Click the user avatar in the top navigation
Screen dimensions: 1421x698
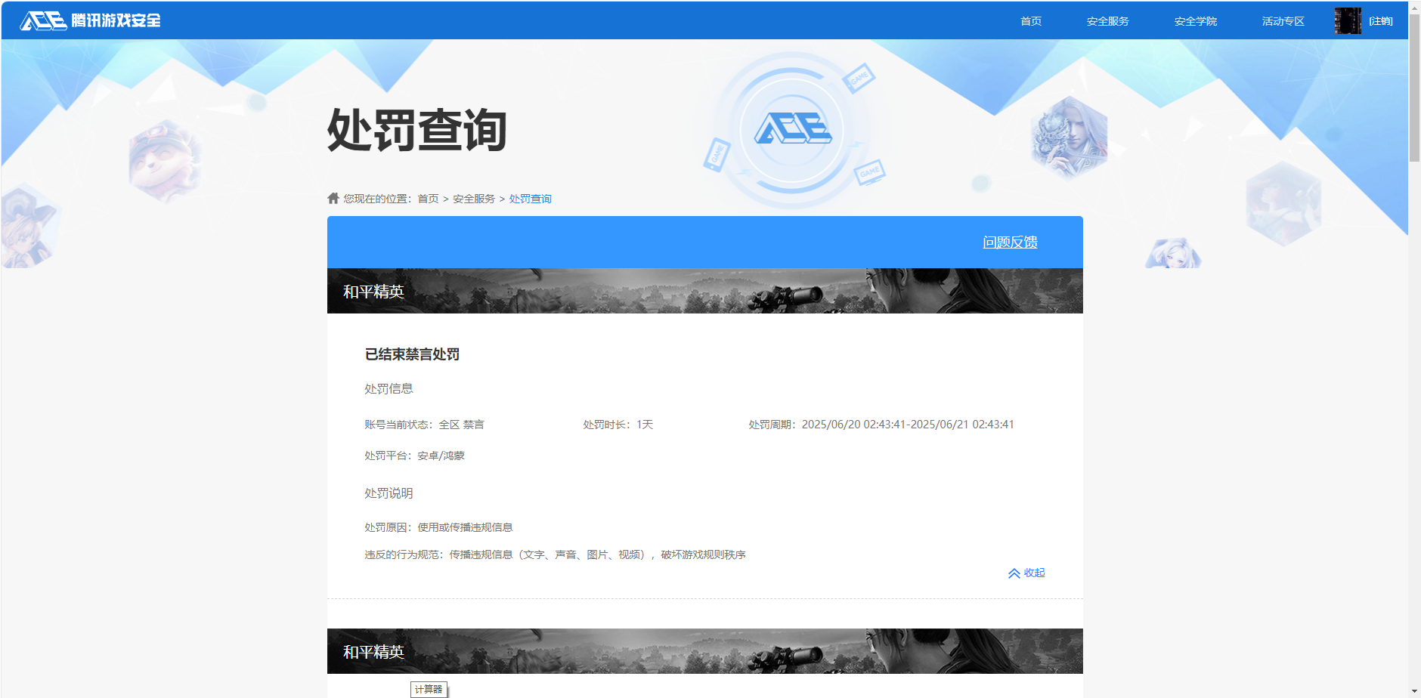coord(1348,20)
